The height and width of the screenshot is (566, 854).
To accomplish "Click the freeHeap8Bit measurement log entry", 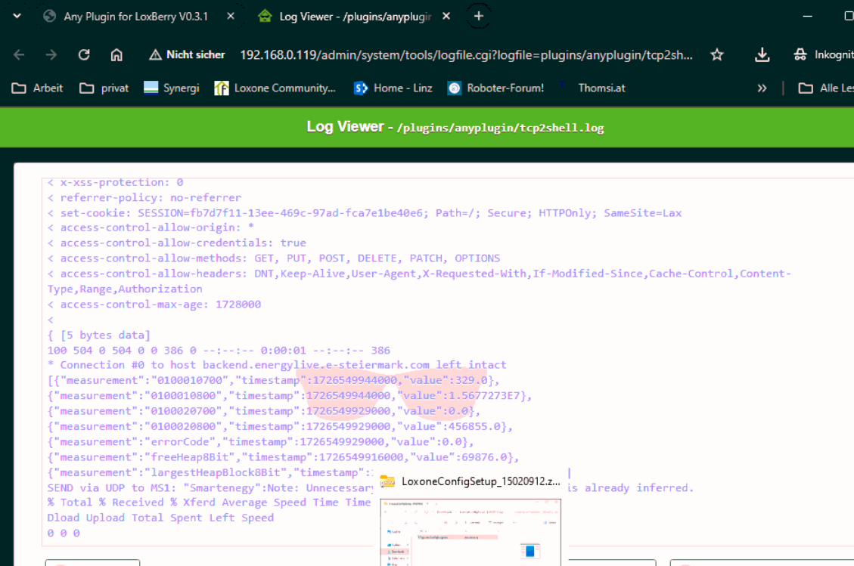I will click(x=283, y=456).
